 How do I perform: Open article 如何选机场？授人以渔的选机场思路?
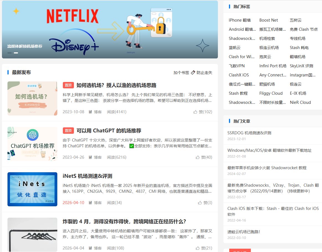116,85
